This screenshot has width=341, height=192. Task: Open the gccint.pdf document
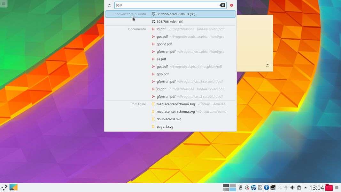[x=164, y=44]
